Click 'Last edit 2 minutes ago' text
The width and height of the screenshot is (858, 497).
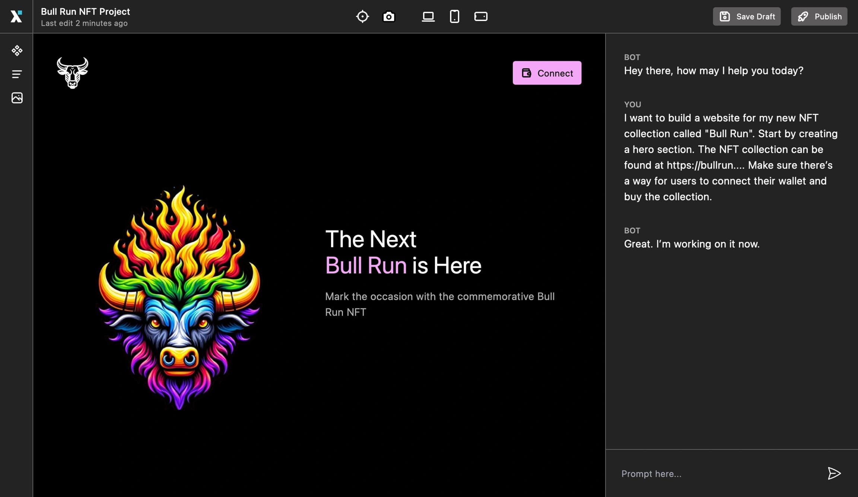tap(84, 23)
